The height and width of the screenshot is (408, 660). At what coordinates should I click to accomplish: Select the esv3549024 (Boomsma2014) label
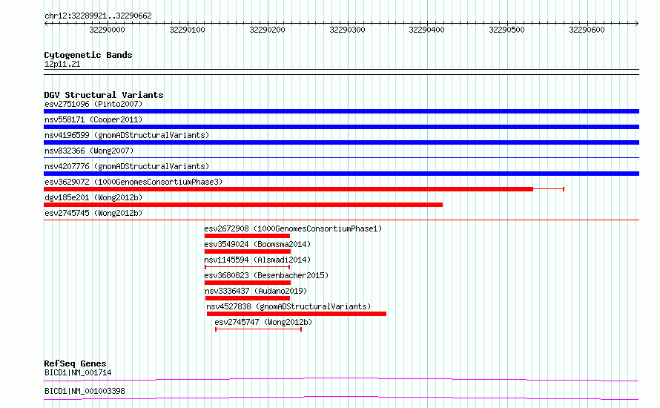(257, 244)
